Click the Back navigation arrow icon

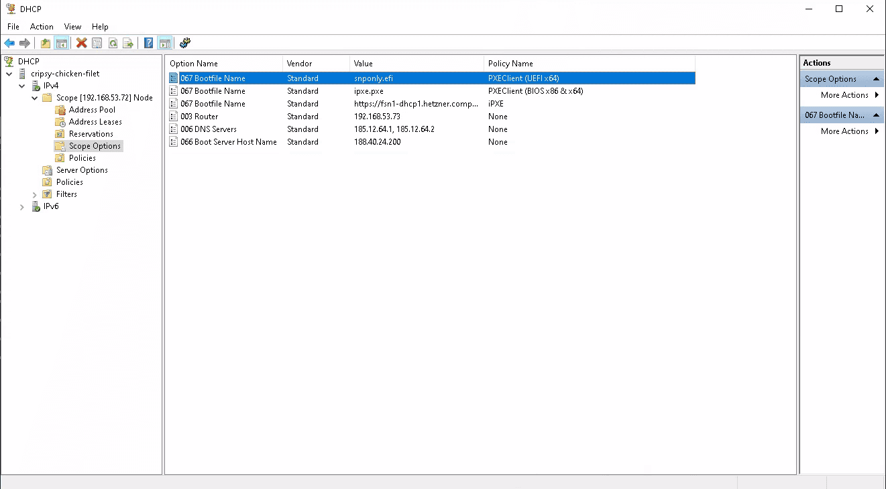[9, 43]
